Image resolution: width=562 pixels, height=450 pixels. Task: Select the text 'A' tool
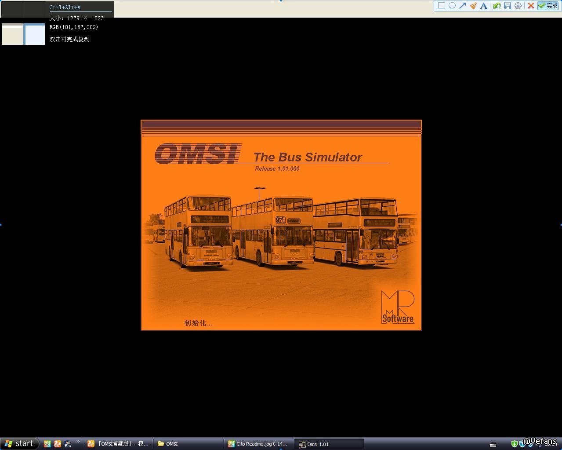[484, 6]
